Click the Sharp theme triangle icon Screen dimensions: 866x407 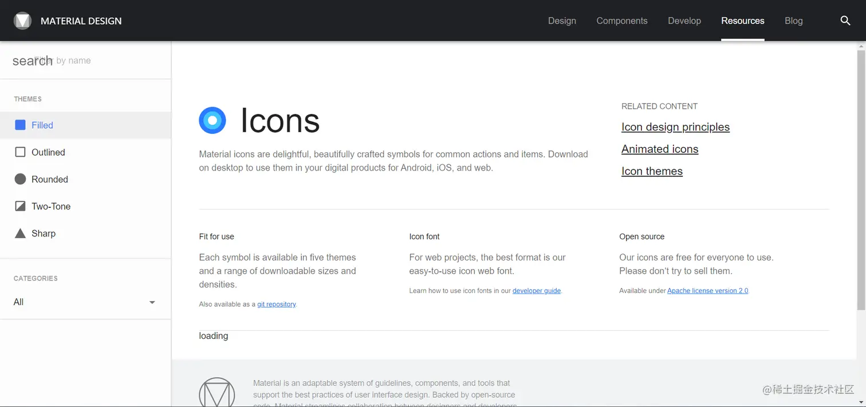coord(20,233)
